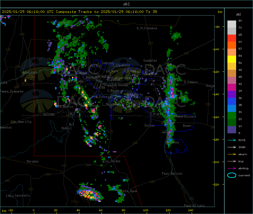Click the G_Campos location label
This screenshot has height=214, width=253.
coord(191,82)
